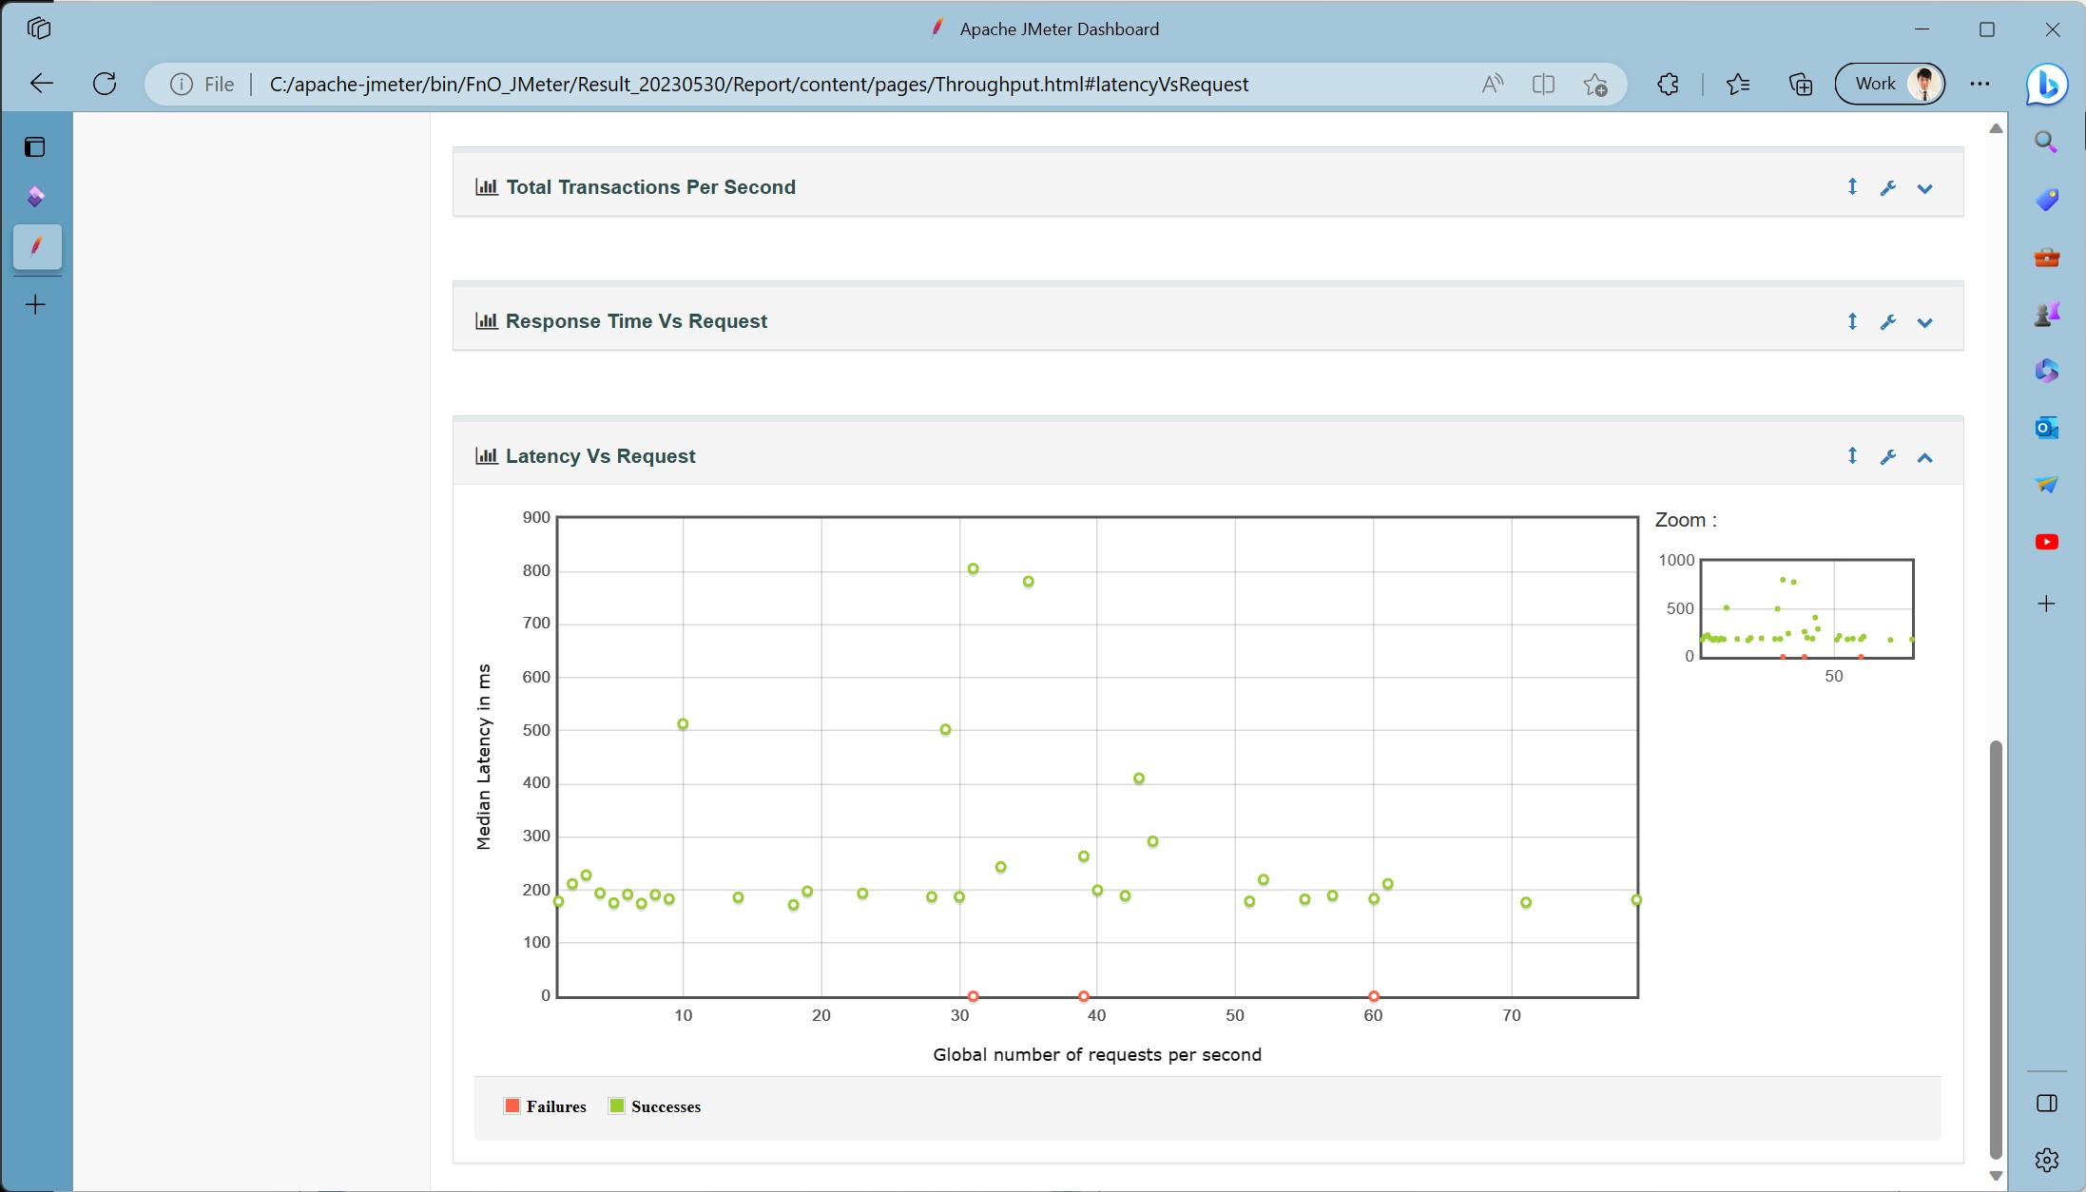This screenshot has width=2086, height=1192.
Task: Click Response Time Vs Request vertical arrows icon
Action: [x=1852, y=321]
